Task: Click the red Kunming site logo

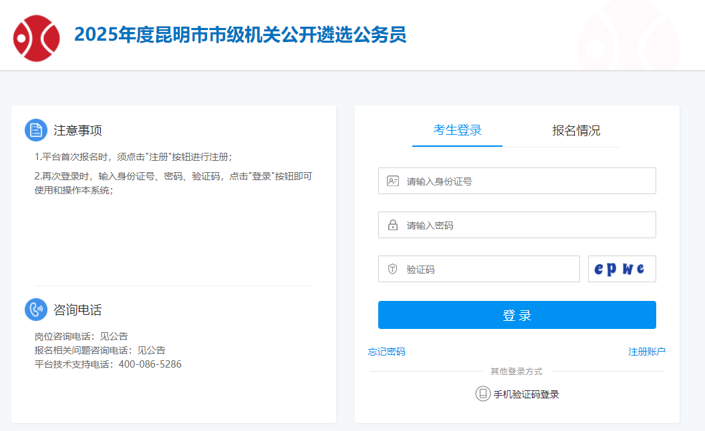Action: (37, 38)
